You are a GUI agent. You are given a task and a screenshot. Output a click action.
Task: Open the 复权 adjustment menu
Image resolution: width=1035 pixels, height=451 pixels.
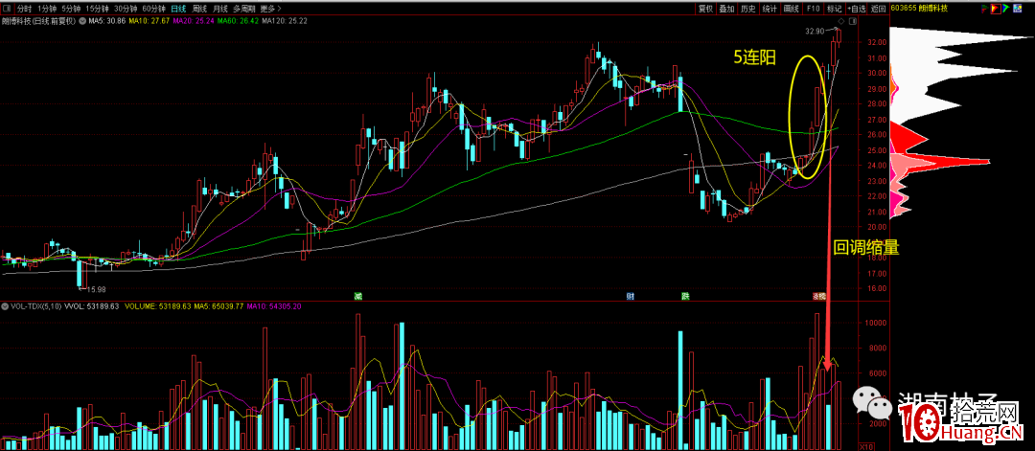tap(705, 8)
